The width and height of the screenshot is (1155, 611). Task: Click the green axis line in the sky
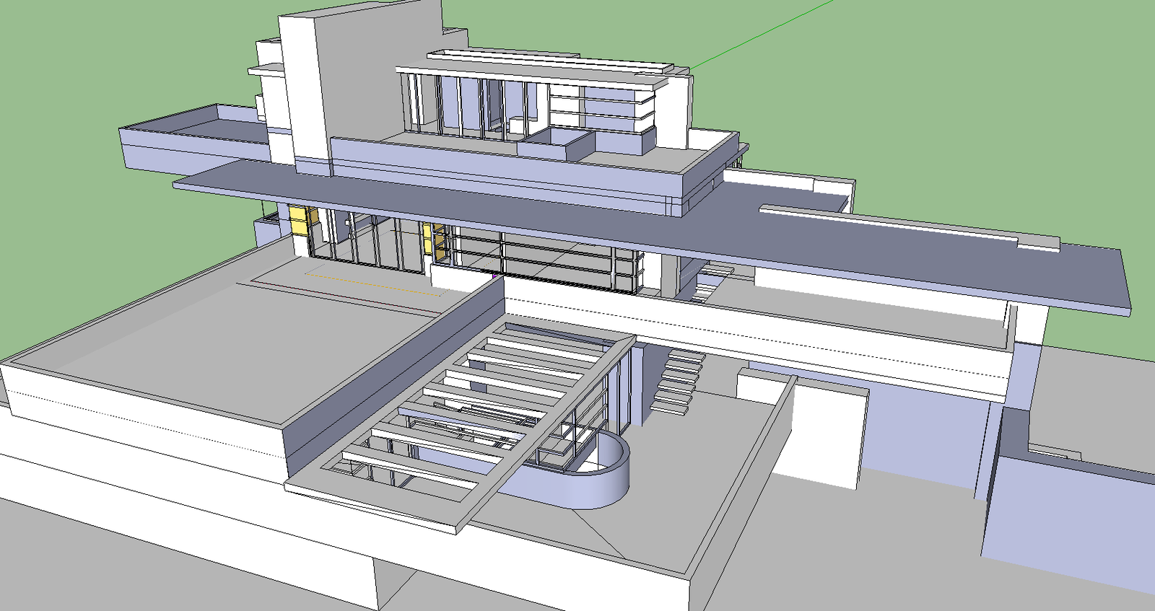click(x=765, y=34)
